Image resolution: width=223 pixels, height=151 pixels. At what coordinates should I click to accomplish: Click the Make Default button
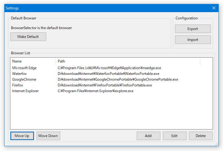[x=28, y=37]
